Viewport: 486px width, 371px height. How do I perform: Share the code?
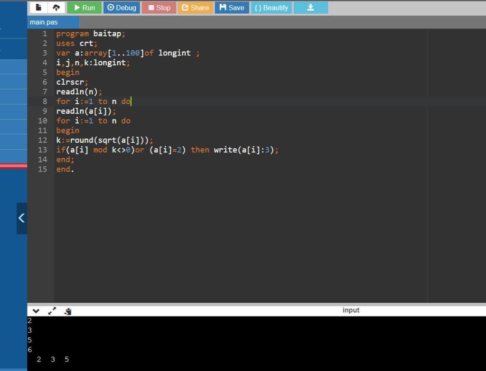195,8
